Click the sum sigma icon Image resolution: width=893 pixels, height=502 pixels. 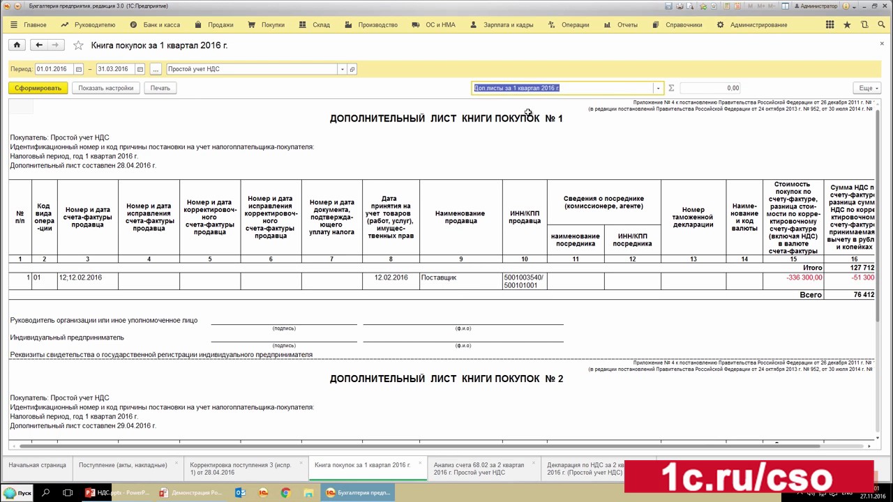671,88
